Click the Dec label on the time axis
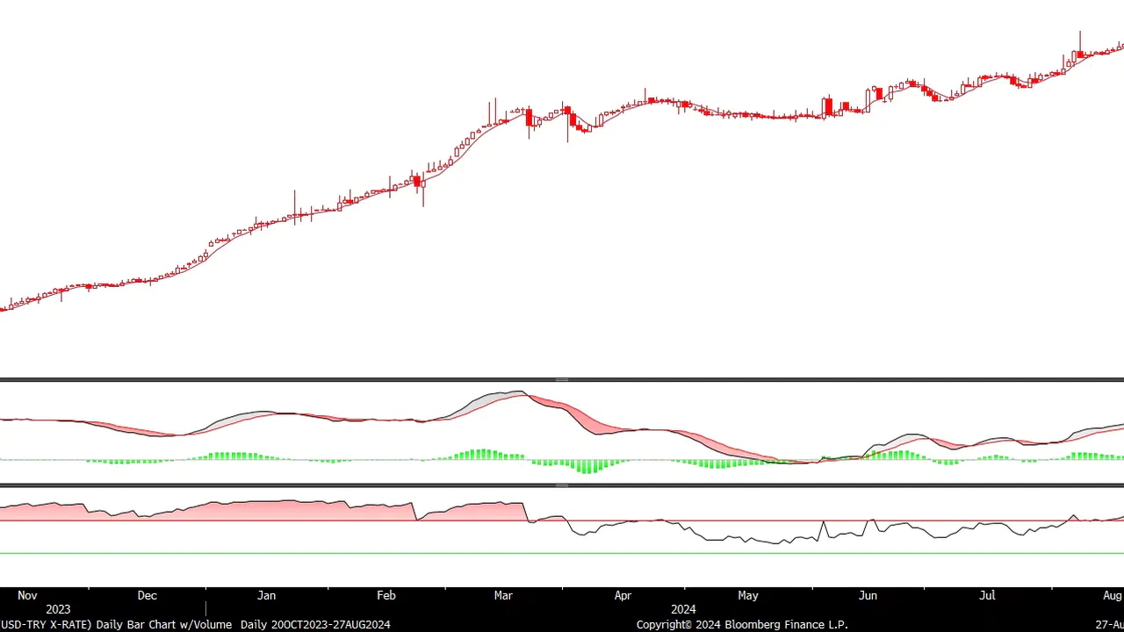Viewport: 1124px width, 632px height. (x=148, y=595)
